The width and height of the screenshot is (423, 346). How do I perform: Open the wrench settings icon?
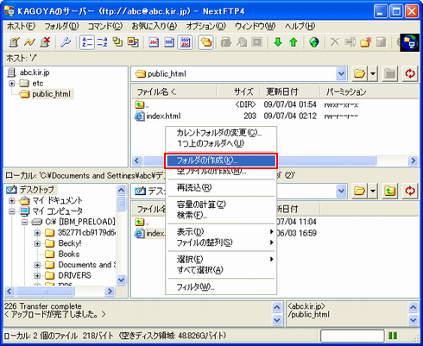(66, 42)
